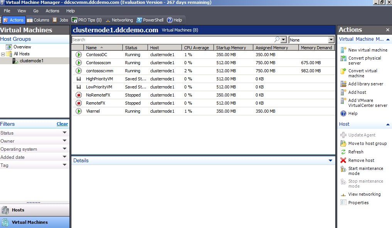Image resolution: width=392 pixels, height=228 pixels.
Task: Open the New virtual machine action
Action: pos(365,50)
